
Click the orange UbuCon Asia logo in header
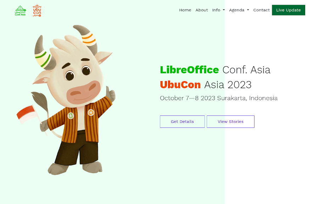click(x=37, y=11)
